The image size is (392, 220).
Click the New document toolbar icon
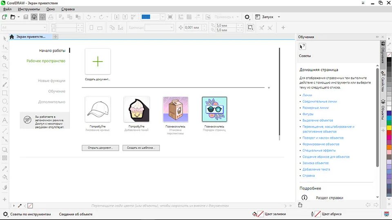pyautogui.click(x=4, y=17)
